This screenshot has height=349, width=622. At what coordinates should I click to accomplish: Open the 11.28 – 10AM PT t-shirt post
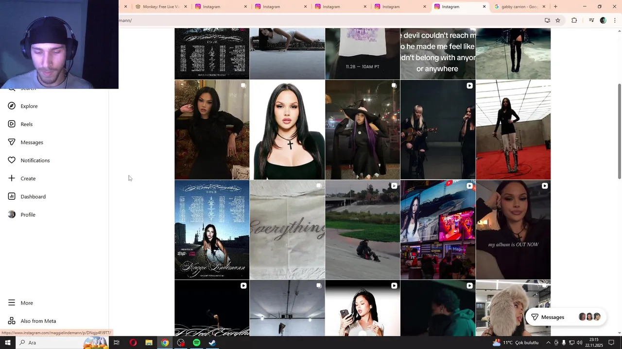(363, 53)
